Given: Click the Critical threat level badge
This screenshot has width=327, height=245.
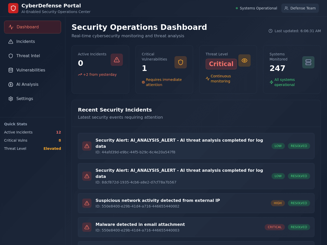Looking at the screenshot, I should coord(221,64).
